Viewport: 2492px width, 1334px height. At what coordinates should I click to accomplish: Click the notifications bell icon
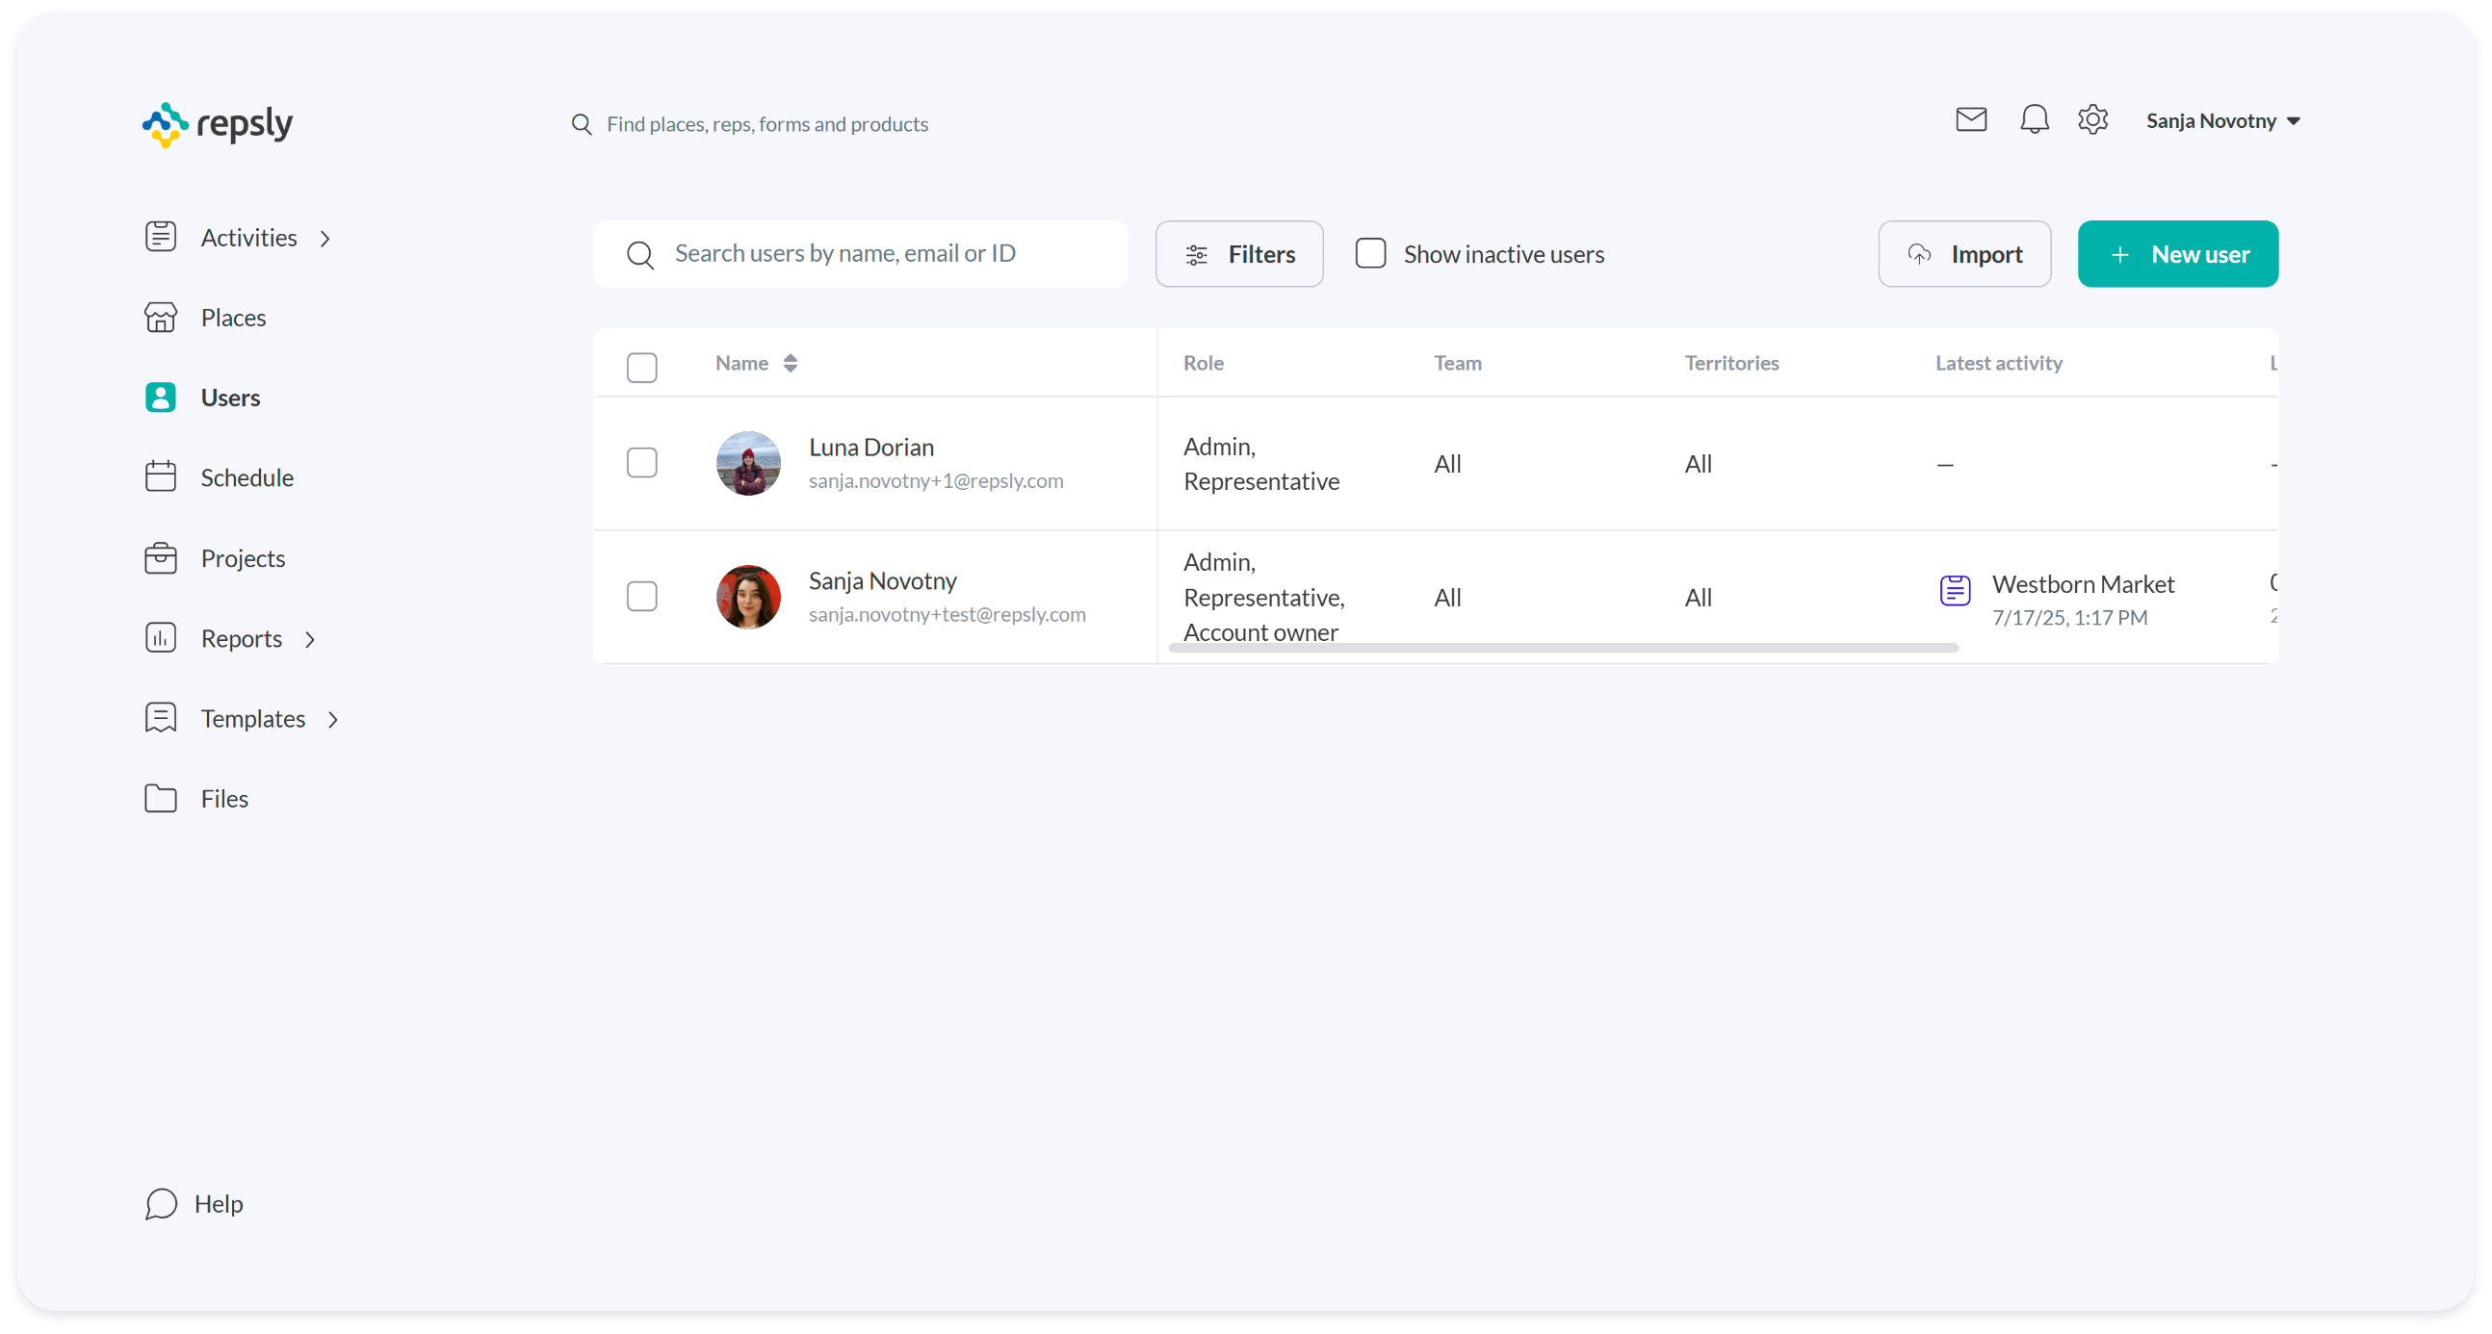[2034, 120]
